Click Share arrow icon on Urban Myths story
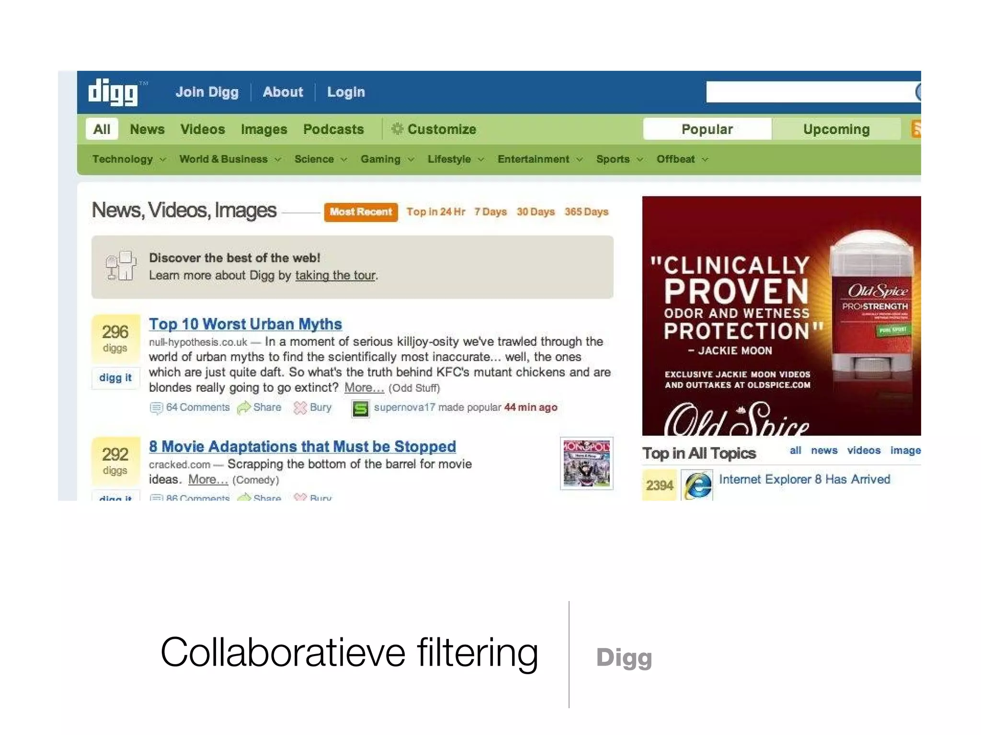Screen dimensions: 981x735 coord(244,407)
